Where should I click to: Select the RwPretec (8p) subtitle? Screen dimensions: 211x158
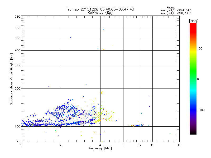click(100, 13)
